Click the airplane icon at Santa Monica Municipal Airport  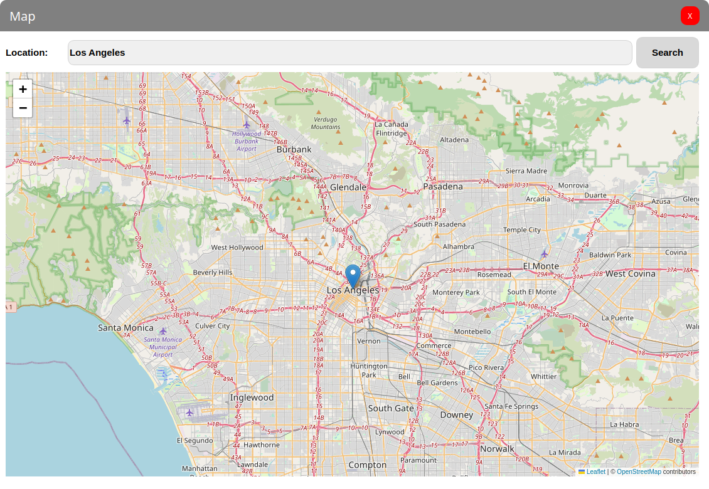coord(163,330)
